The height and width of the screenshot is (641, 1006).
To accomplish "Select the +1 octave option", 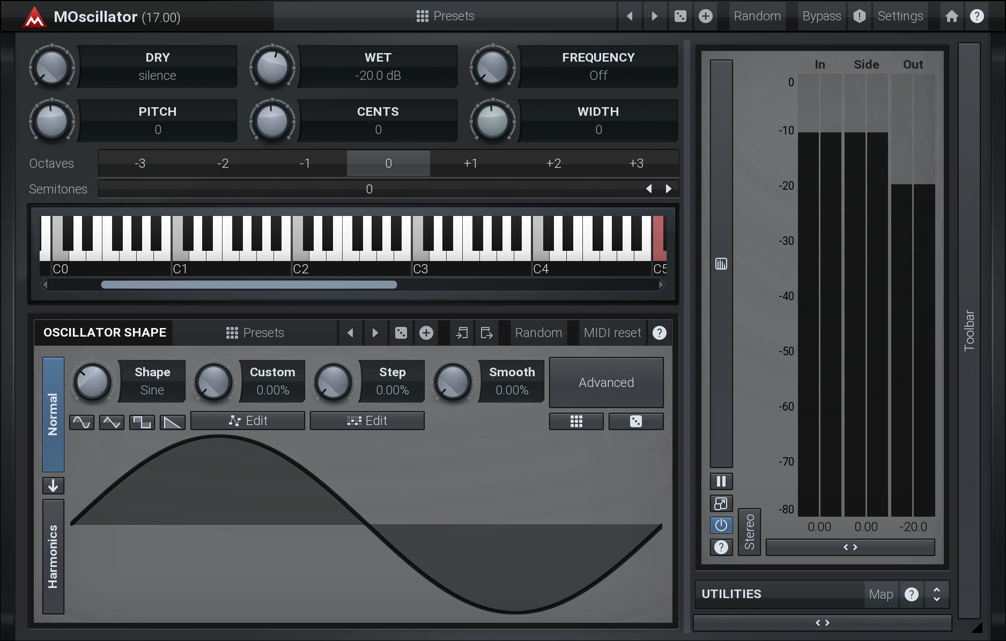I will coord(470,163).
